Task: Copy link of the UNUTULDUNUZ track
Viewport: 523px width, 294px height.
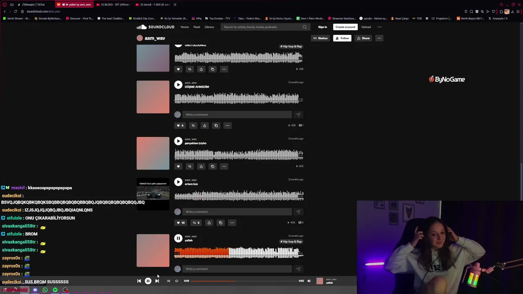Action: click(212, 69)
